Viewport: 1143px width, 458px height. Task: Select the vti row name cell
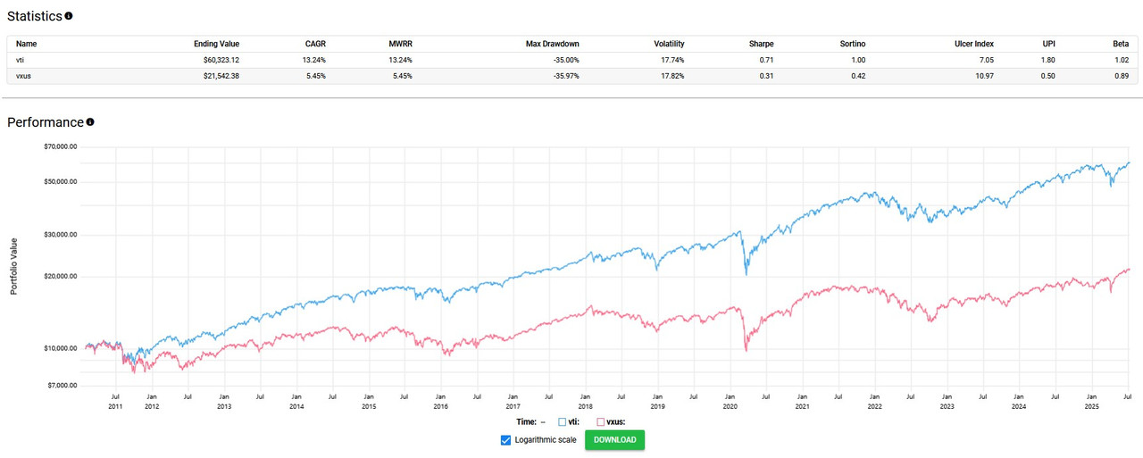coord(21,60)
